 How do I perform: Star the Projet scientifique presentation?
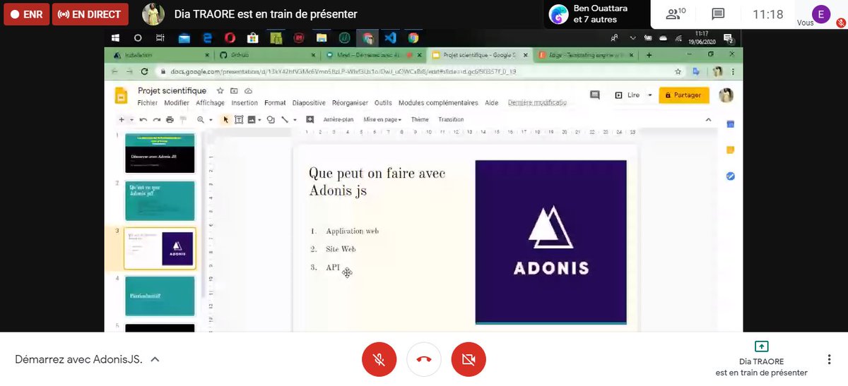[220, 91]
